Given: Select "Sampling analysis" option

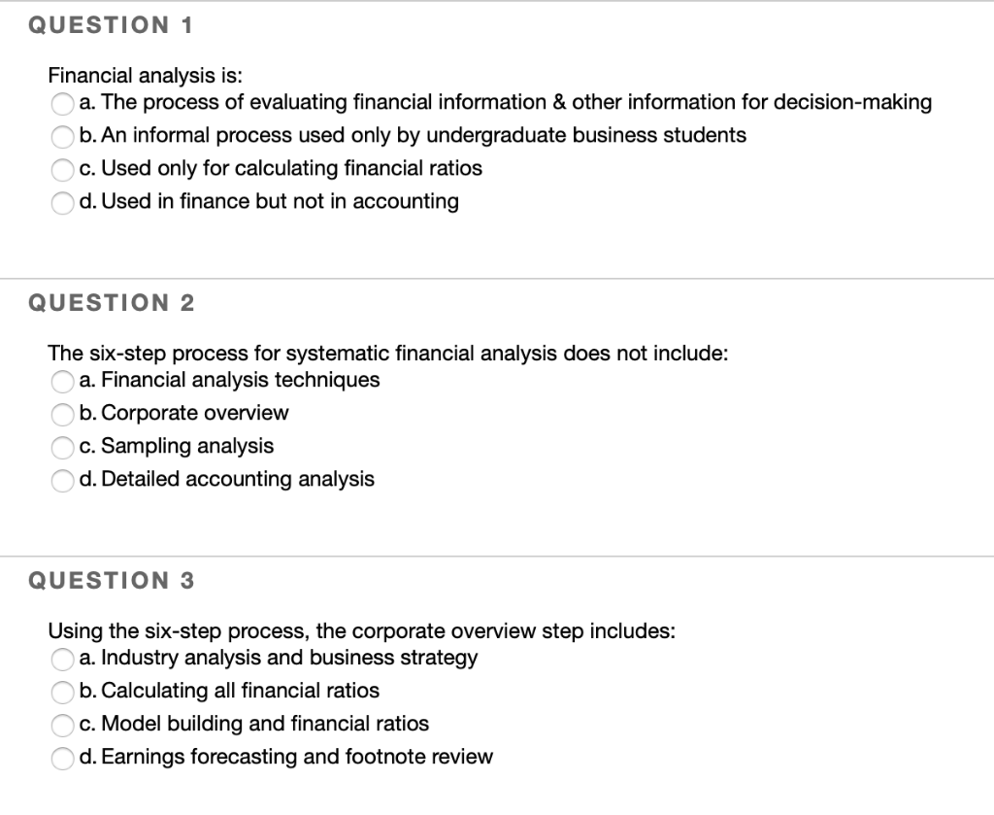Looking at the screenshot, I should pyautogui.click(x=62, y=448).
